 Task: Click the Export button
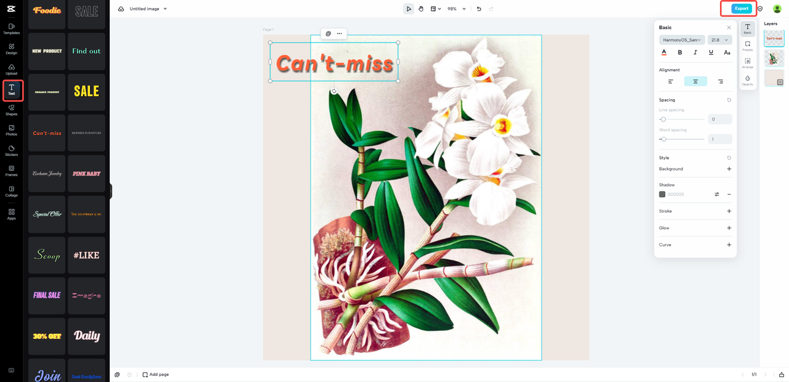[x=742, y=9]
